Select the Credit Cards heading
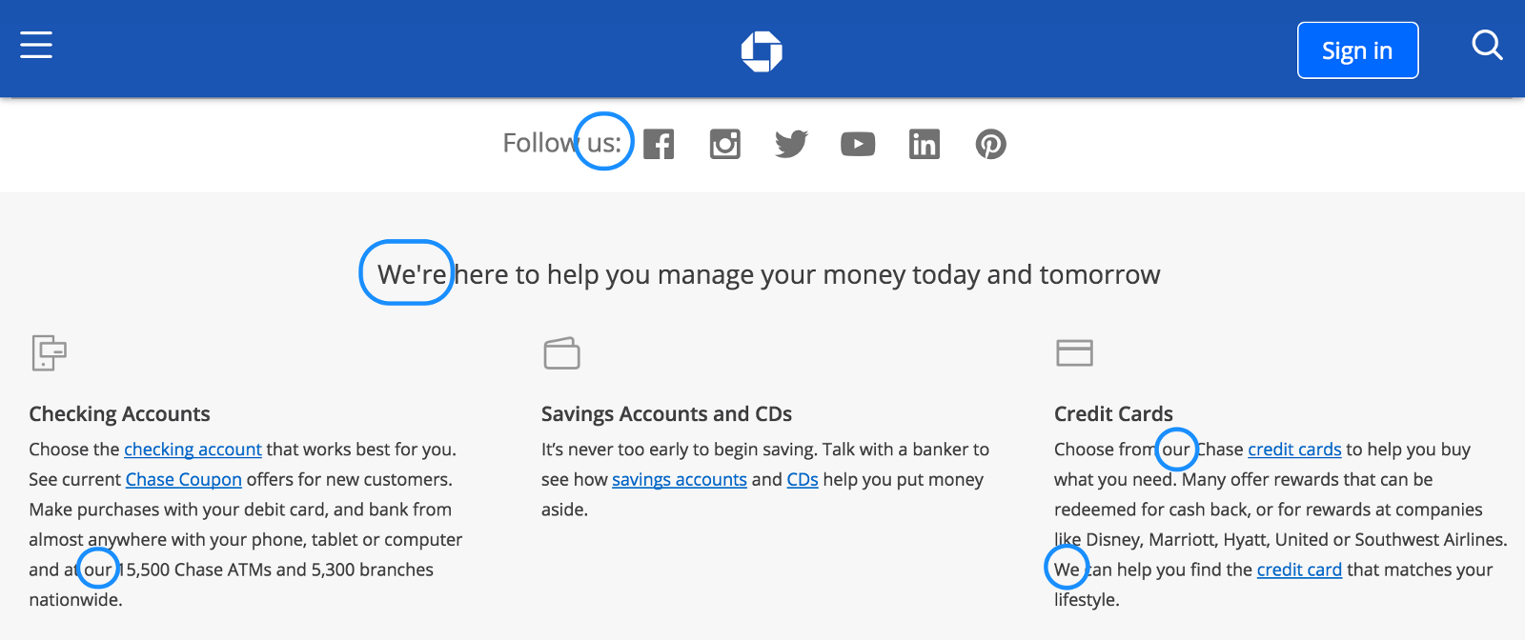The image size is (1525, 640). point(1113,414)
